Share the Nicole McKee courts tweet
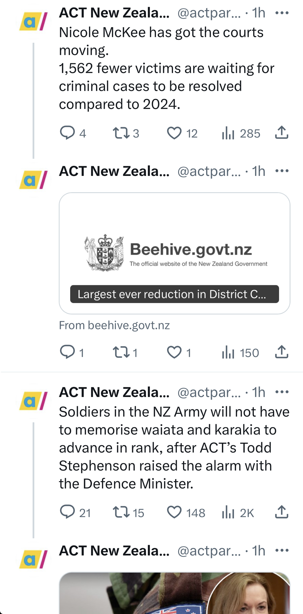This screenshot has height=614, width=303. point(281,133)
